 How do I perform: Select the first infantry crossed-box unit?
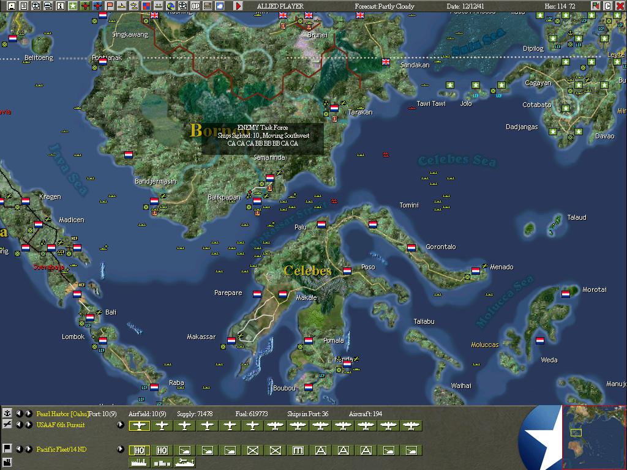(x=252, y=450)
